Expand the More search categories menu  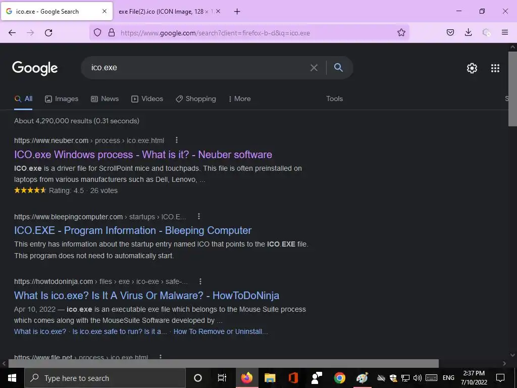pyautogui.click(x=239, y=99)
